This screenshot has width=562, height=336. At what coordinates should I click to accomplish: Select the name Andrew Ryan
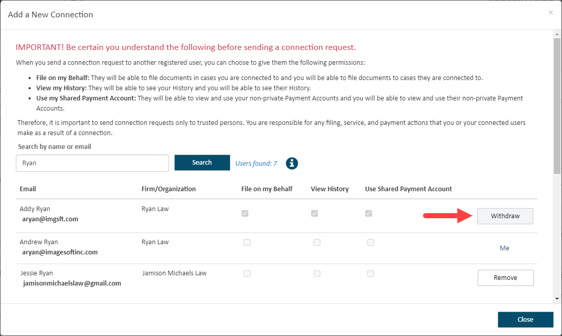[39, 242]
